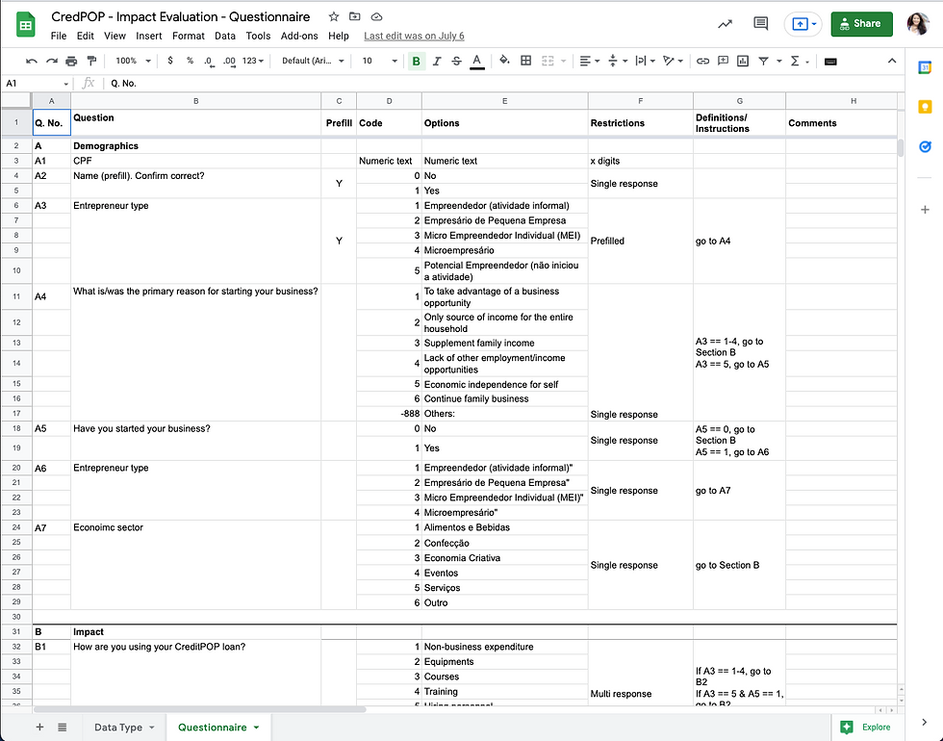943x741 pixels.
Task: Click the horizontal scrollbar
Action: click(x=200, y=710)
